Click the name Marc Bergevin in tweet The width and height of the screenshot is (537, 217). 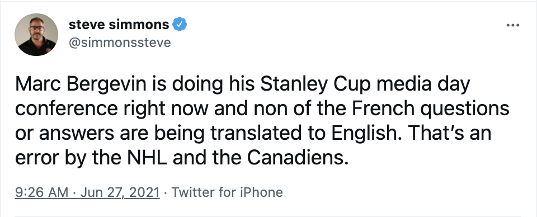tap(81, 84)
